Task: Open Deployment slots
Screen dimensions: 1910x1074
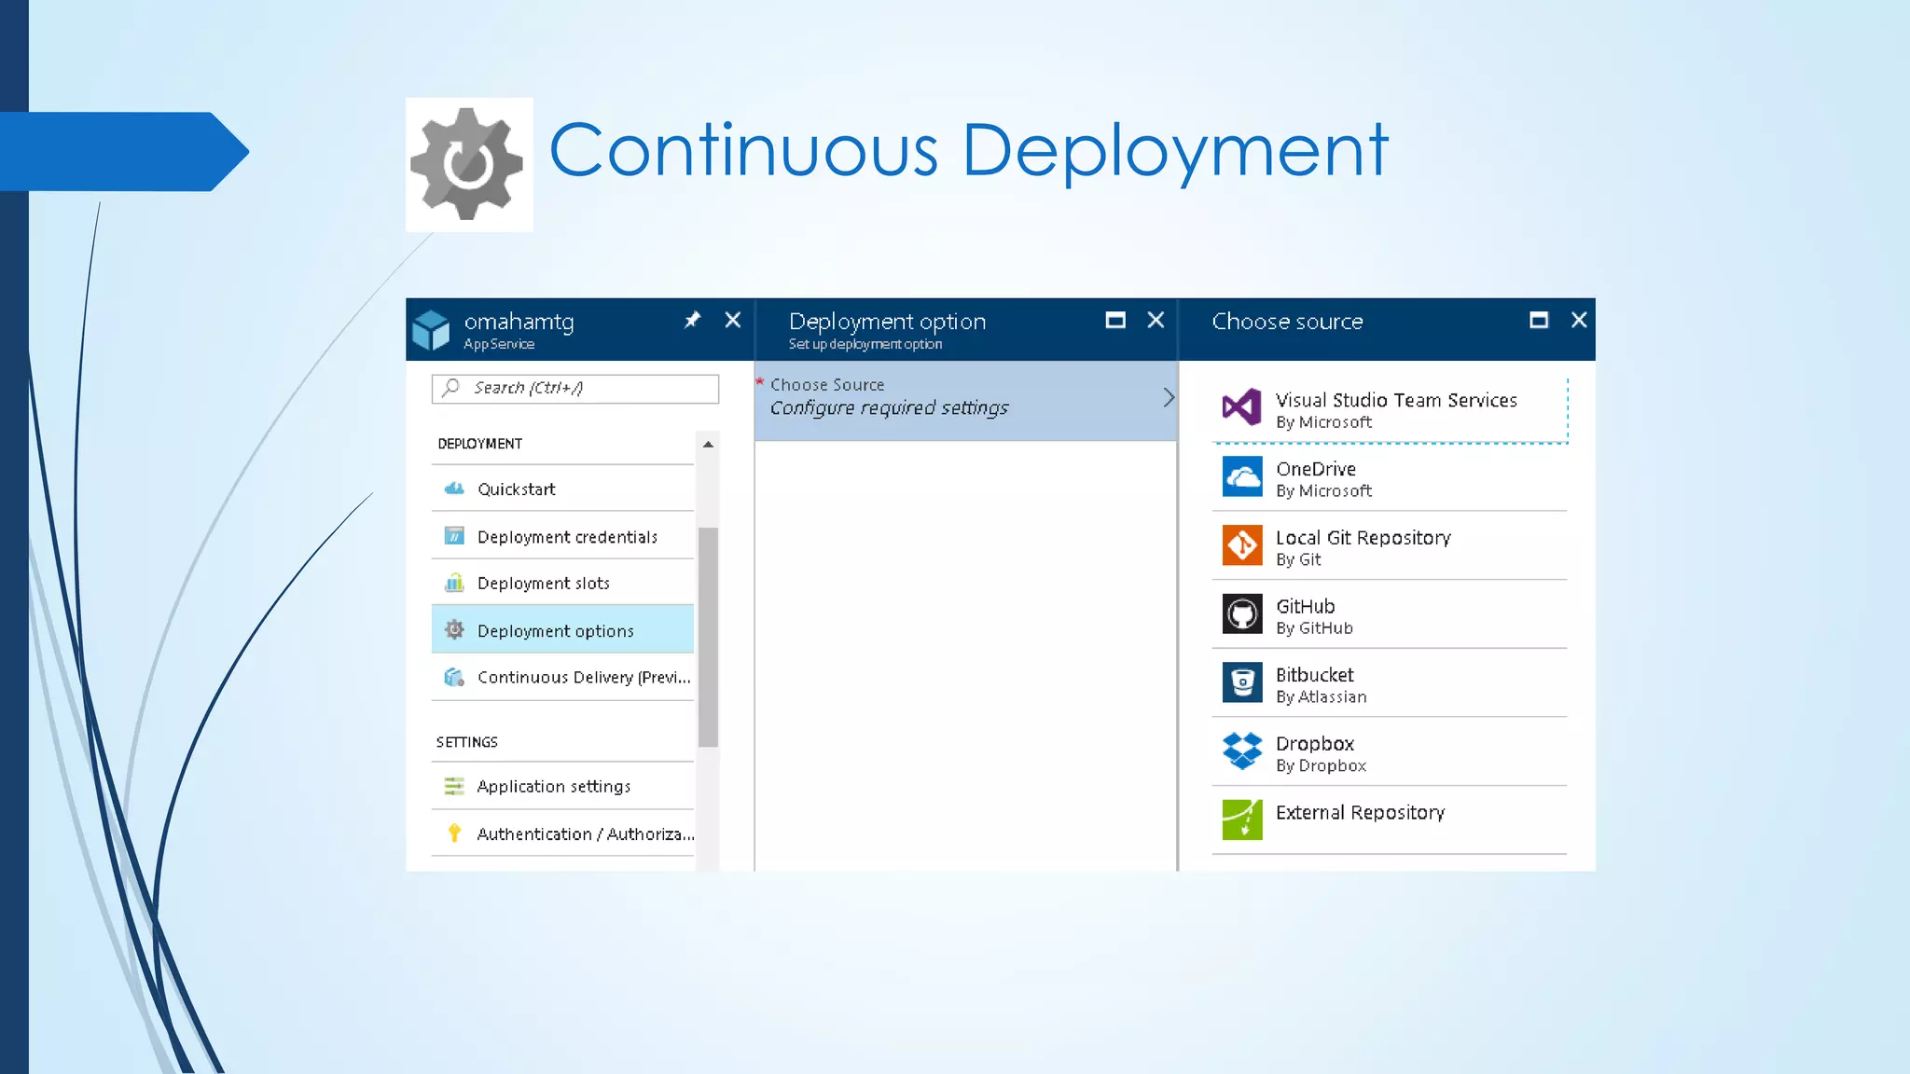Action: pos(562,583)
